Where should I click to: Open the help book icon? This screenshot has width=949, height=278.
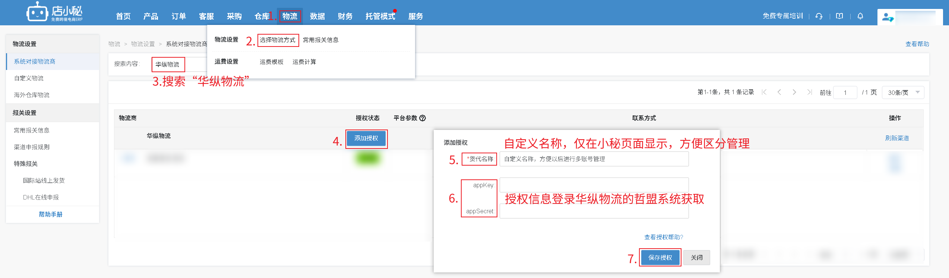[x=839, y=16]
